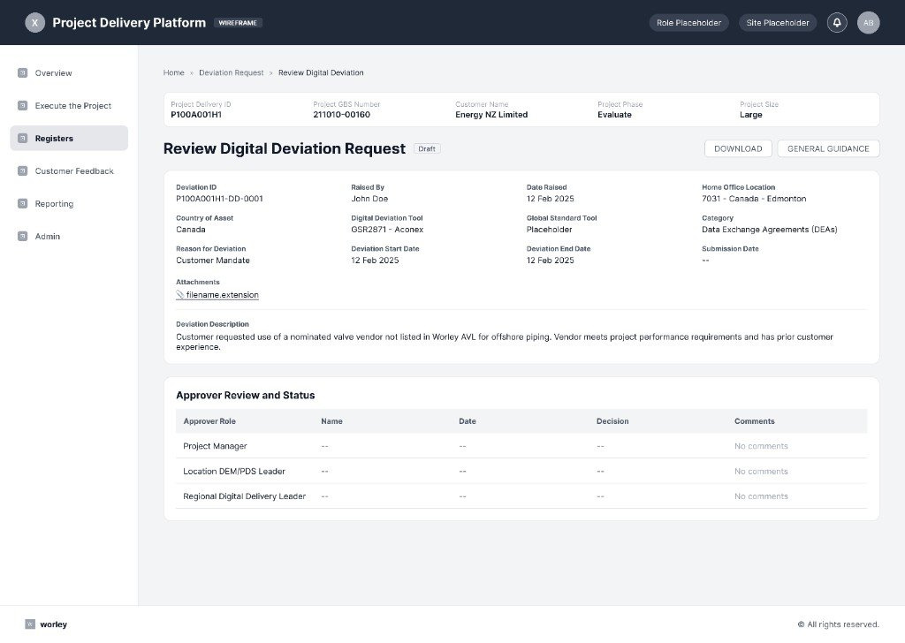Go to Execute the Project
The image size is (905, 643).
[x=69, y=105]
